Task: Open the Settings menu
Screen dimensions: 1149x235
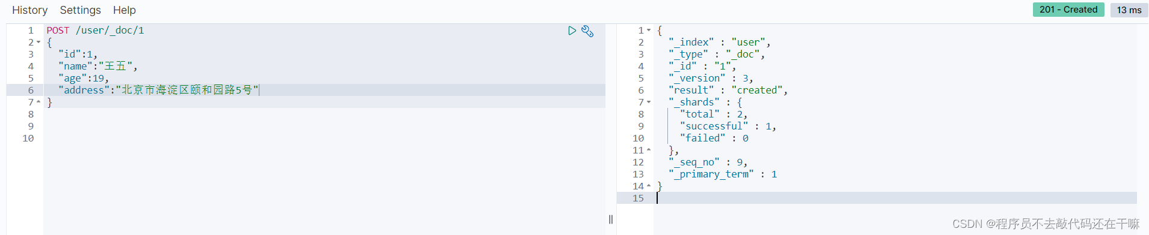Action: click(81, 10)
